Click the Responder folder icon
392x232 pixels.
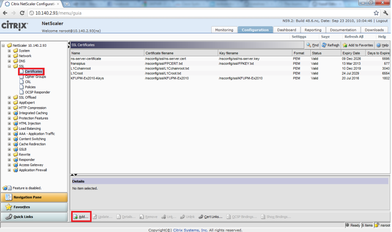click(15, 160)
